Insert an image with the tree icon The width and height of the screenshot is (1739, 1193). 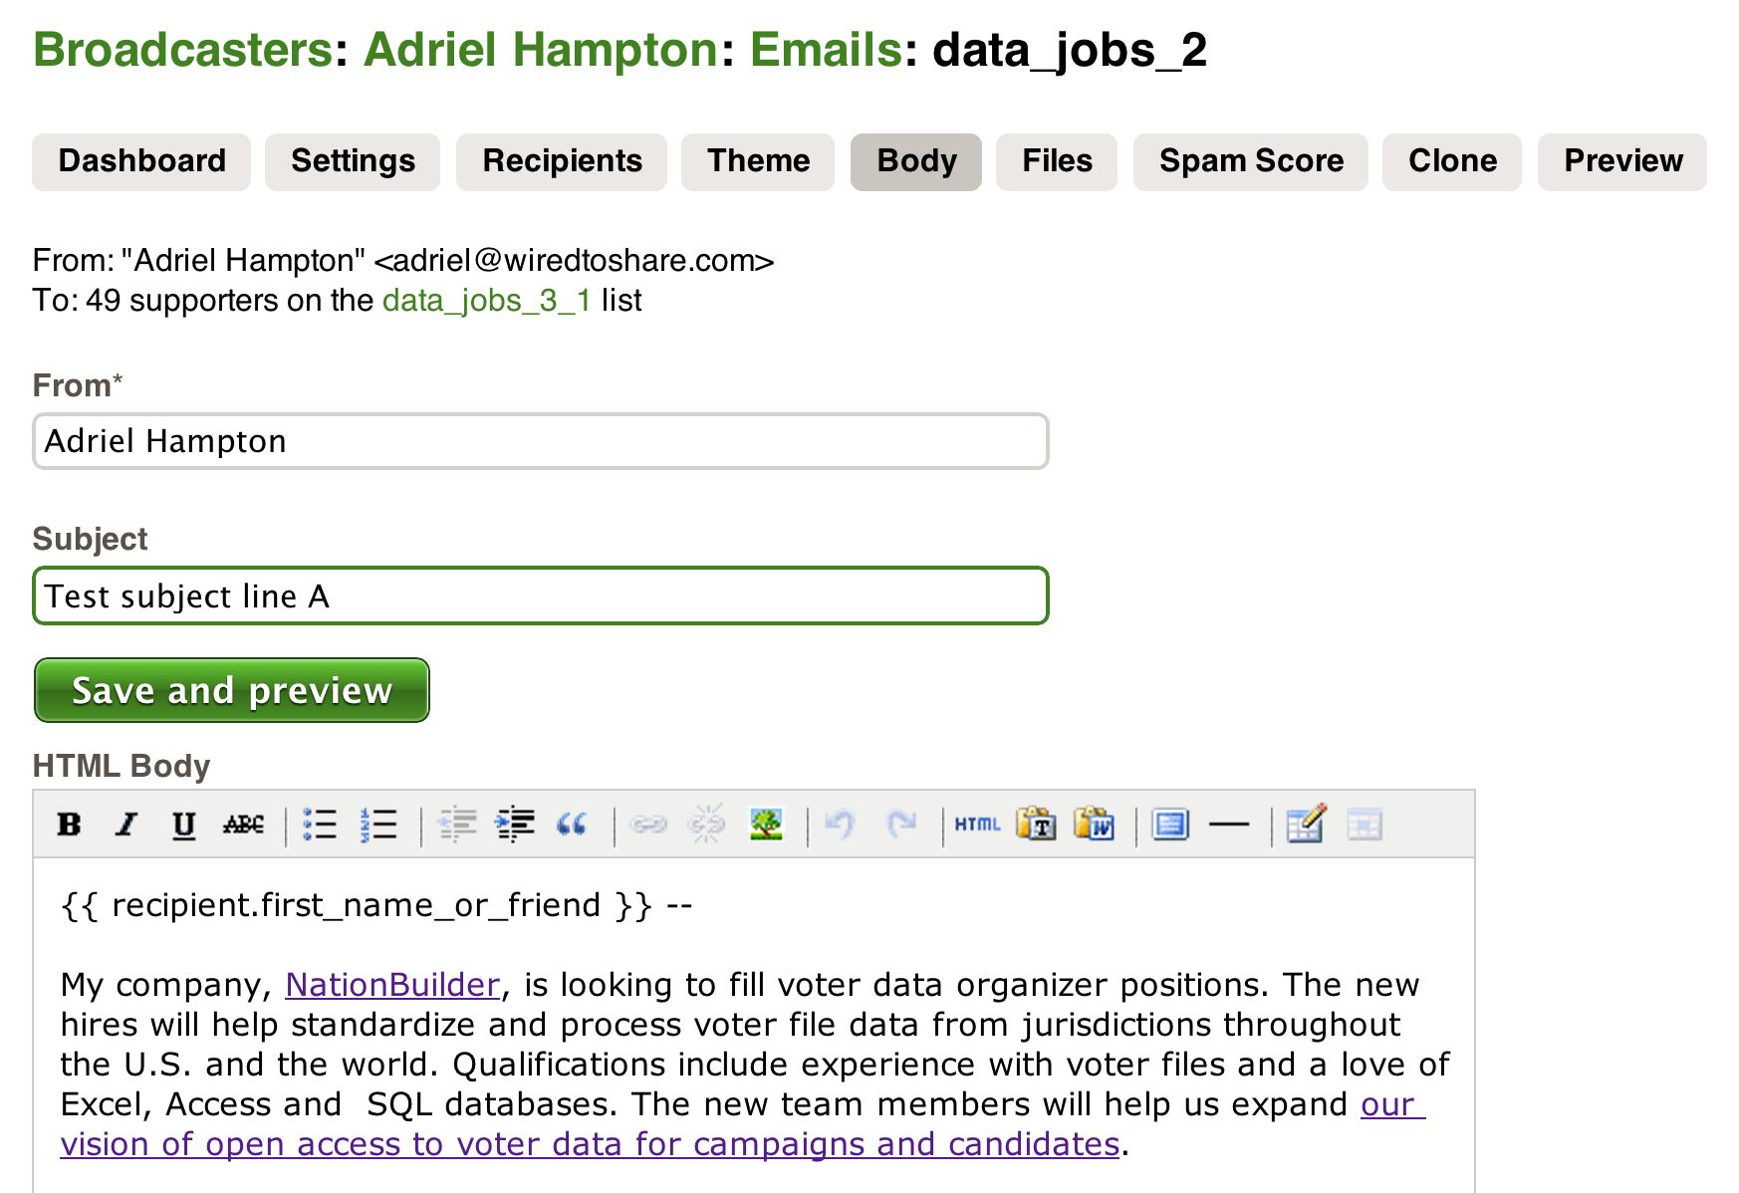click(x=765, y=825)
